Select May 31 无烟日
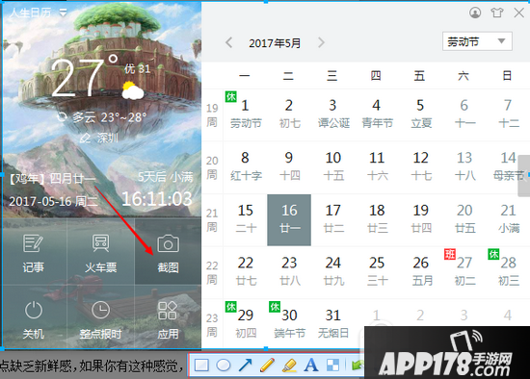The image size is (530, 379). pos(333,324)
